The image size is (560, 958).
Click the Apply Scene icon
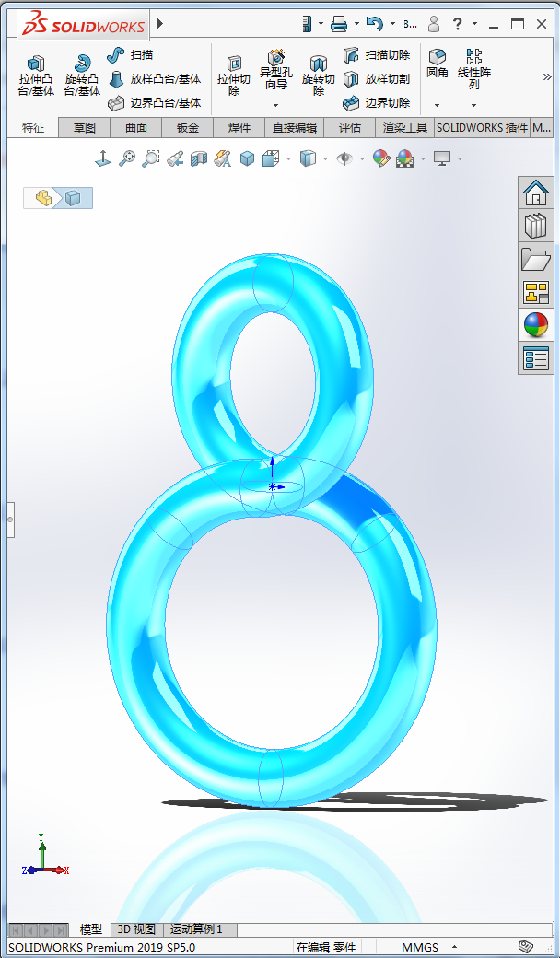(x=405, y=158)
